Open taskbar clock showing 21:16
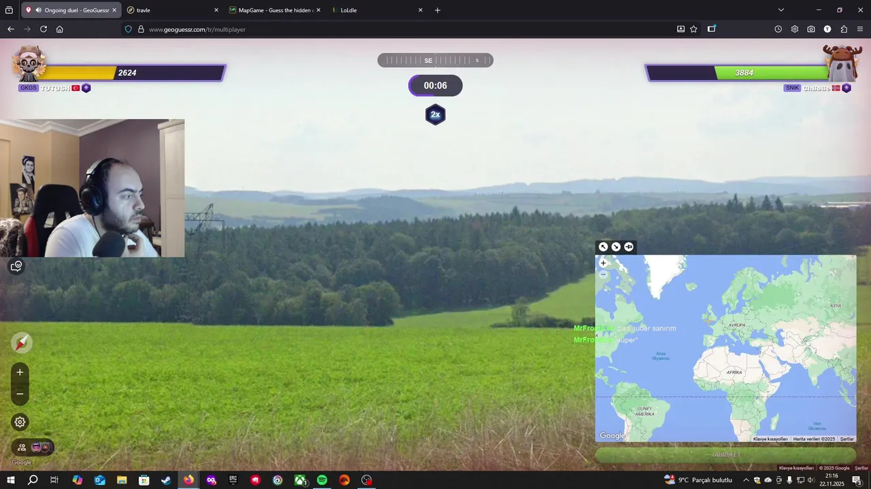 click(832, 480)
